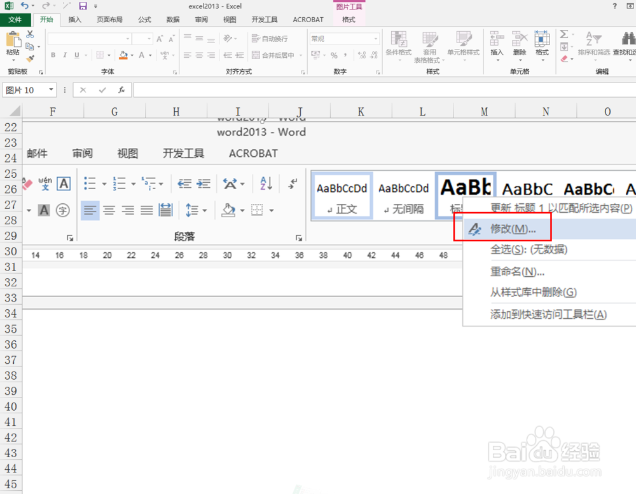Click the Decrease Indent icon in Excel

228,55
